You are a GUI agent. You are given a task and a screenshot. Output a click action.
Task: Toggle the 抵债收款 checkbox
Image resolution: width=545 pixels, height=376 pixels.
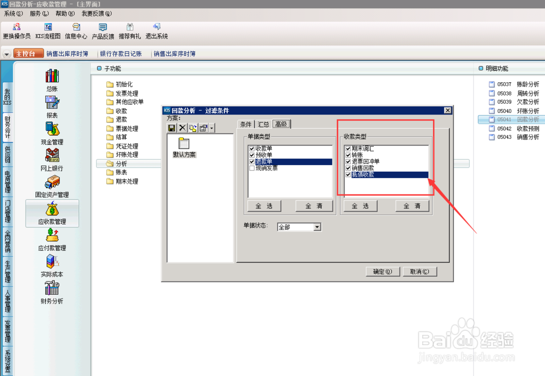coord(348,174)
